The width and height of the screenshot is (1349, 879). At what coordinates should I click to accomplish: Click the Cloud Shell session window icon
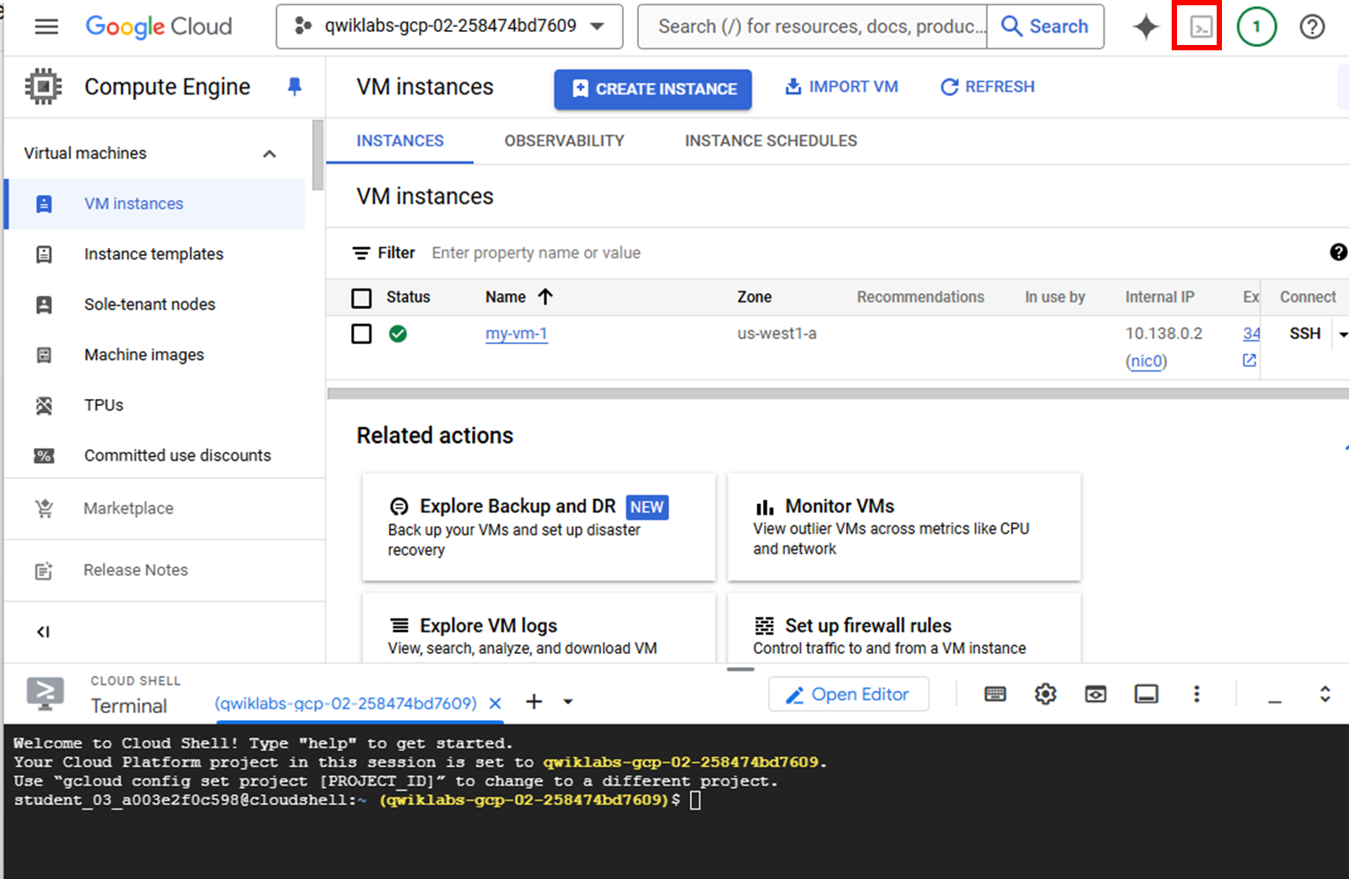[1146, 695]
